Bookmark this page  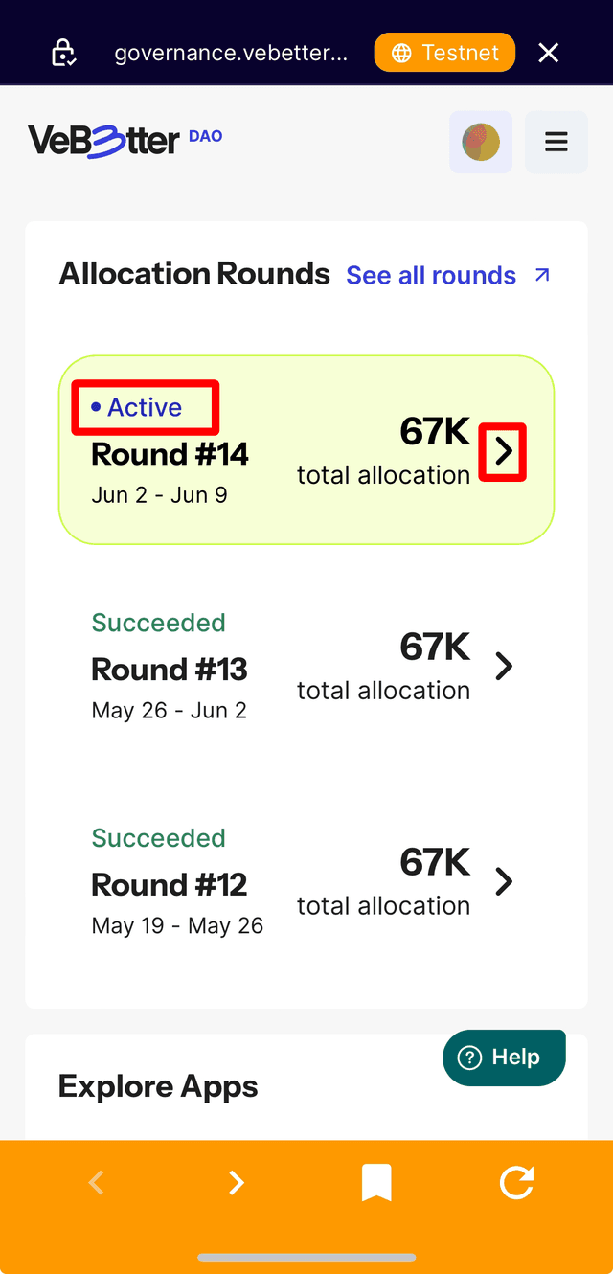376,1184
